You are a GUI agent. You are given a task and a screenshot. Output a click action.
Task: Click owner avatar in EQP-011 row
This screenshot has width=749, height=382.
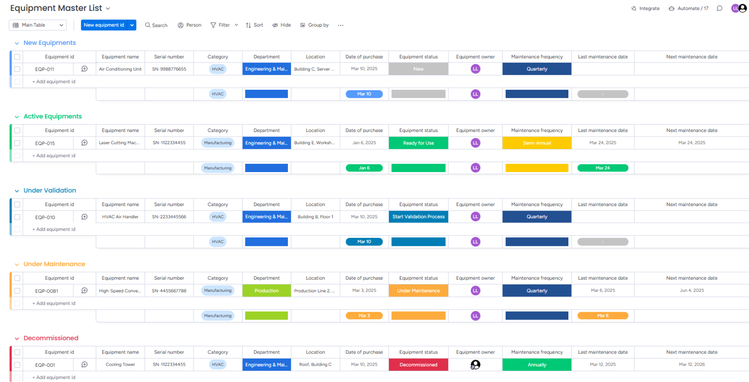(475, 69)
